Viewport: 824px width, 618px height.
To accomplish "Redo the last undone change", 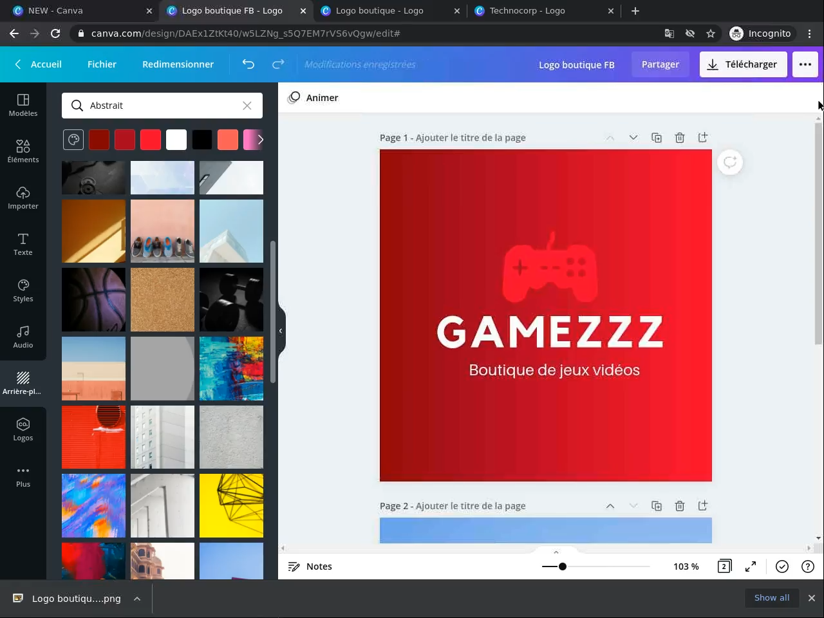I will tap(278, 64).
